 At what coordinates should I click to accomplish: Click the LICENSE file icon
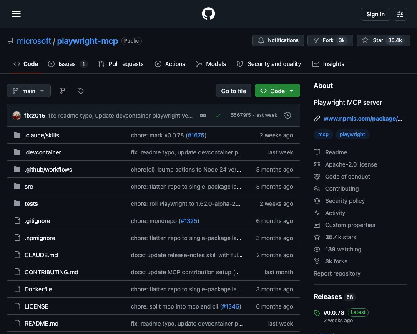coord(17,306)
